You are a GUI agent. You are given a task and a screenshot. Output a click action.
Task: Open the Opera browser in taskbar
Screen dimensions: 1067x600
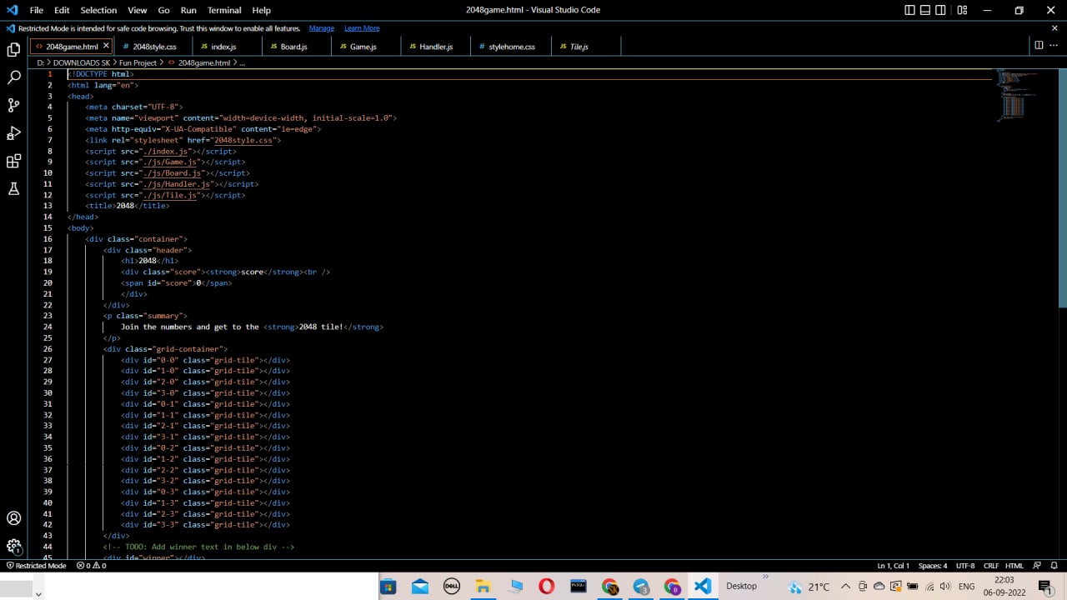click(x=546, y=587)
